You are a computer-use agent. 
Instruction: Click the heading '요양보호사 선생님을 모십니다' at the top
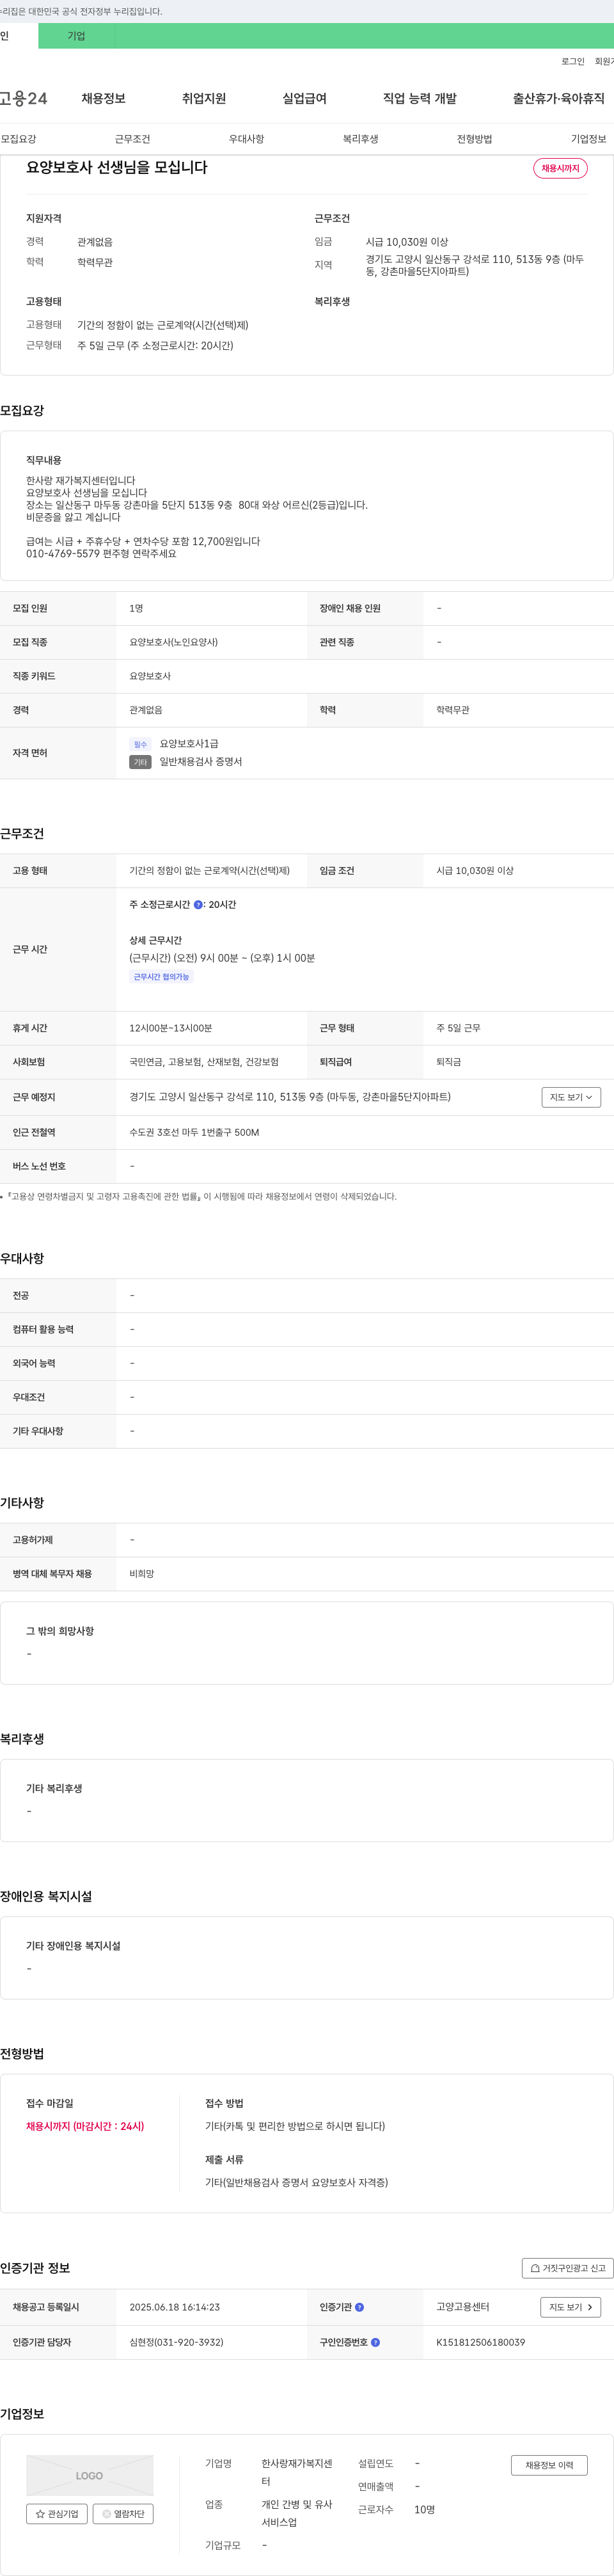click(117, 167)
